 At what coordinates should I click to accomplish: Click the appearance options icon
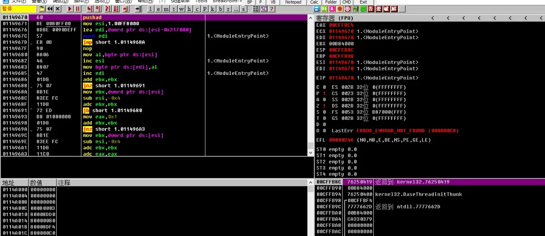(x=264, y=9)
